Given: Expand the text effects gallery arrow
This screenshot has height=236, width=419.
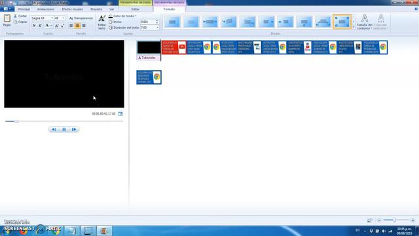Looking at the screenshot, I should [354, 27].
